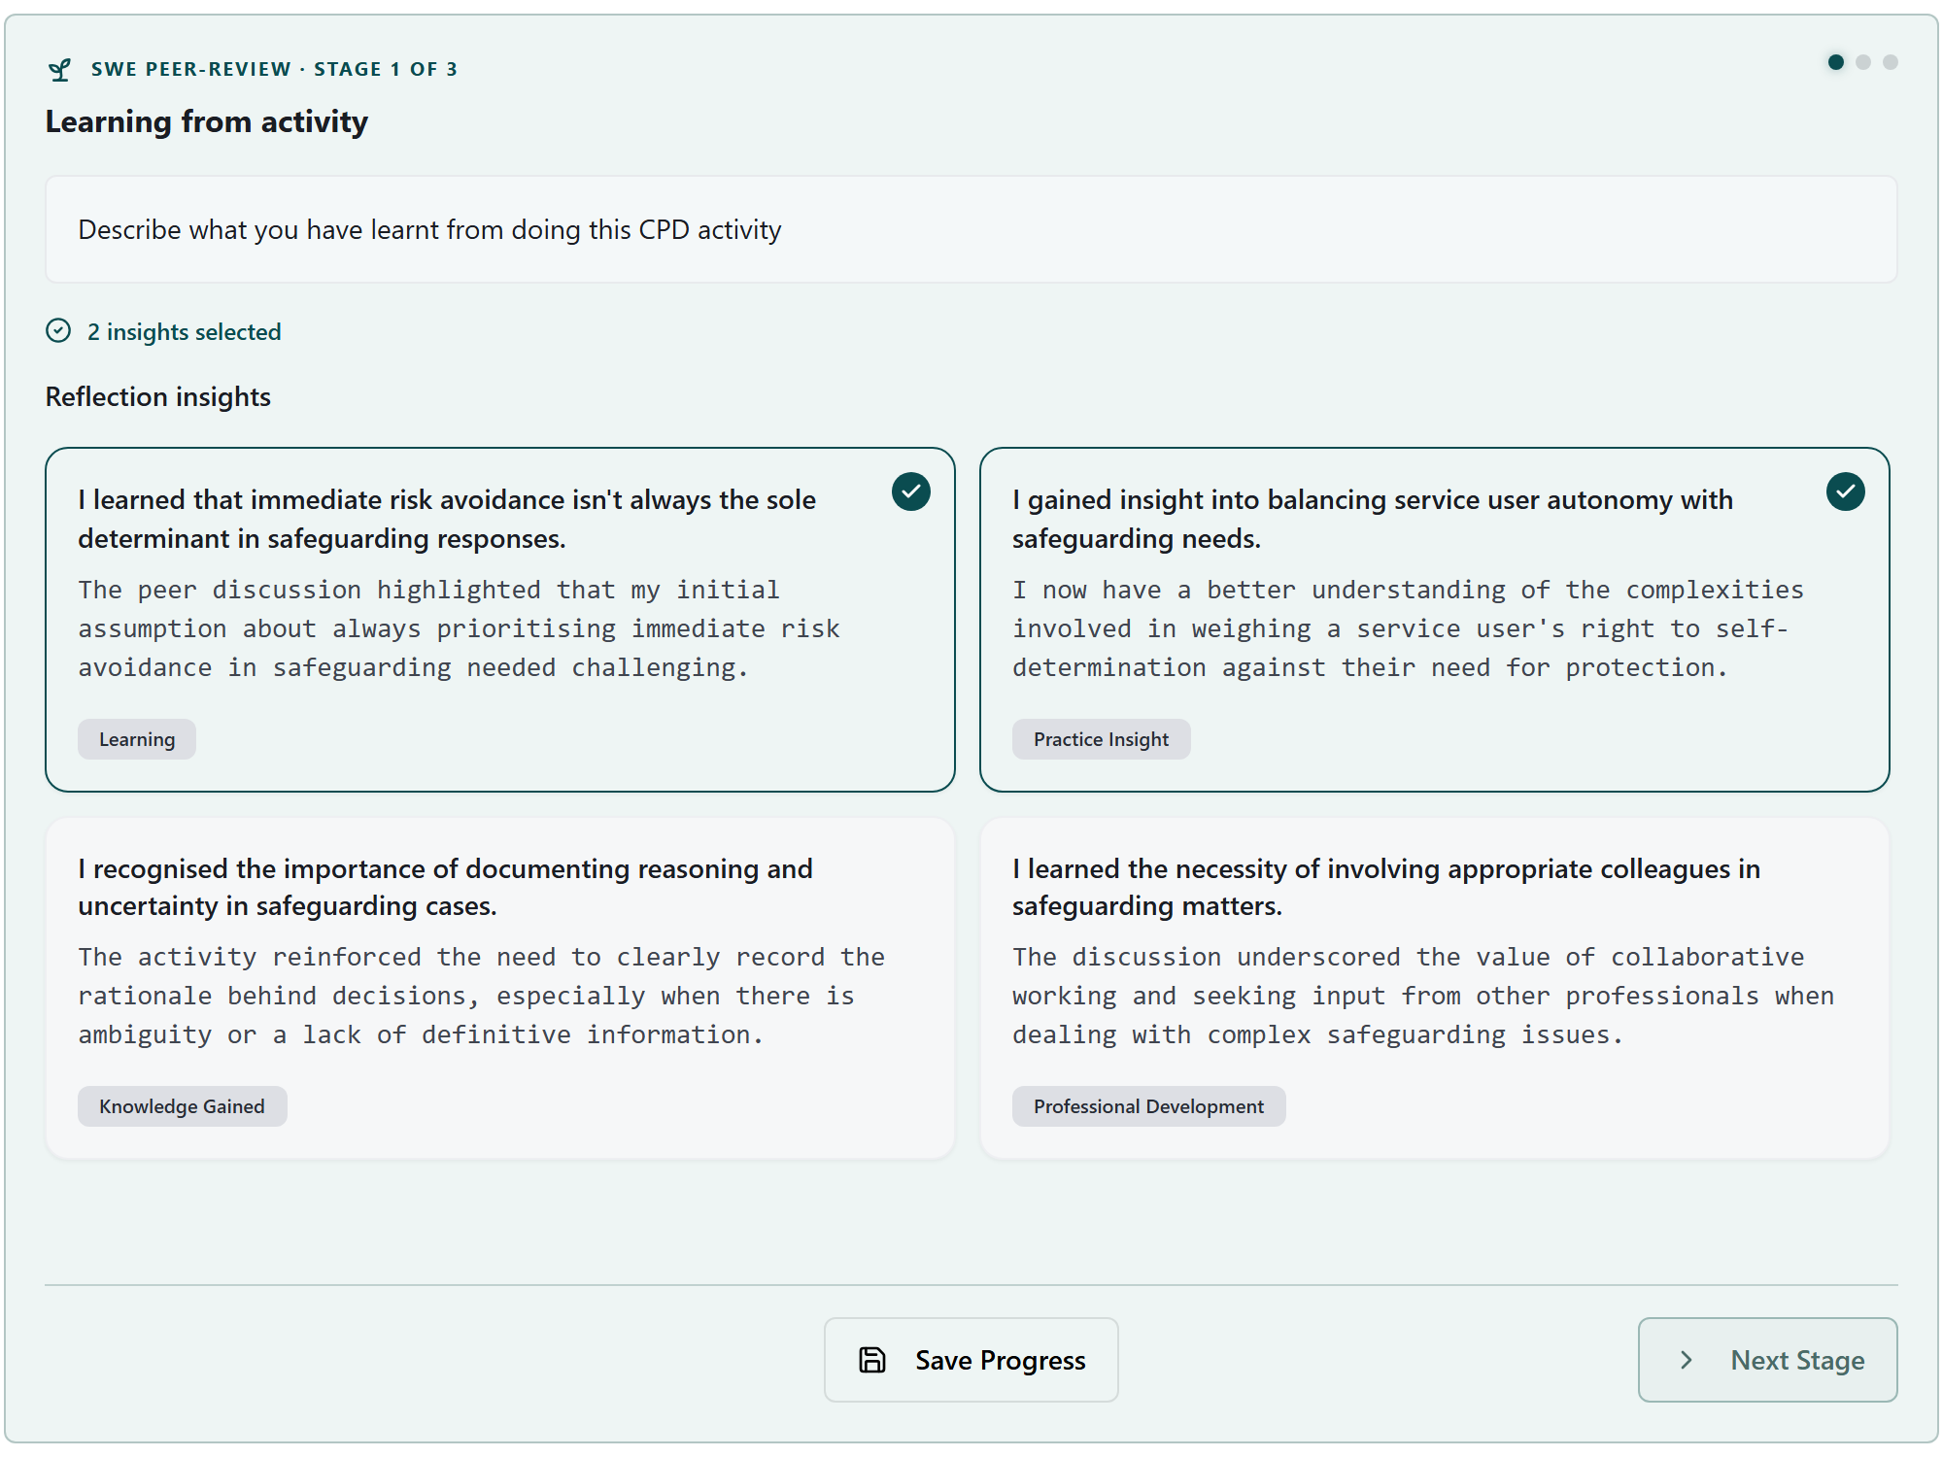Click the Save Progress button
The width and height of the screenshot is (1943, 1457).
[x=971, y=1360]
